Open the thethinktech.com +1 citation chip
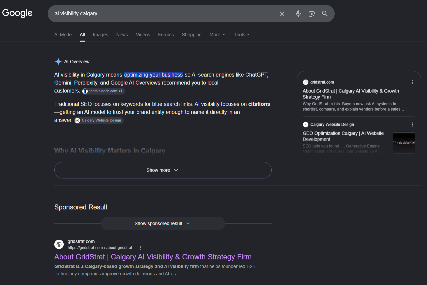This screenshot has width=427, height=285. [x=103, y=91]
